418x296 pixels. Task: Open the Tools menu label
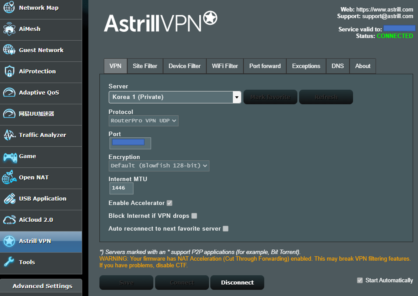(x=27, y=262)
